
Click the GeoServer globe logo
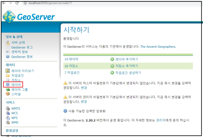pyautogui.click(x=9, y=17)
